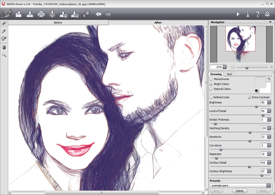Print the image using the printer icon
This screenshot has width=275, height=195.
coord(41,14)
